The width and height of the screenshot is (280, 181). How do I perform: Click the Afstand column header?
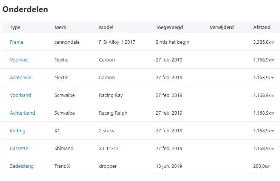click(x=262, y=28)
